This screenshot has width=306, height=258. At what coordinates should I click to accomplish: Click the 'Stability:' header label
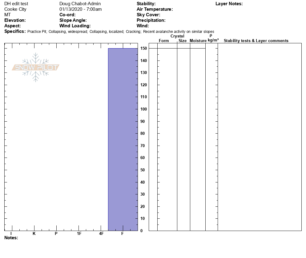tap(146, 4)
